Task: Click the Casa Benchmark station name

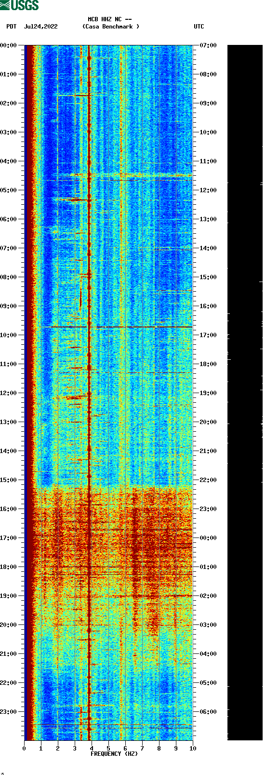Action: [x=111, y=27]
